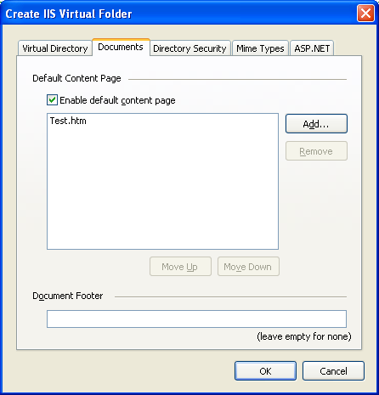Cancel the Create IIS Virtual Folder dialog
The height and width of the screenshot is (395, 379).
coord(333,371)
